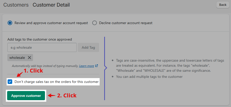
Task: Click the You can add multiple tags note
Action: (149, 77)
